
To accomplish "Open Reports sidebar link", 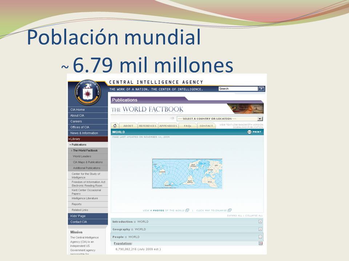I will 88,204.
